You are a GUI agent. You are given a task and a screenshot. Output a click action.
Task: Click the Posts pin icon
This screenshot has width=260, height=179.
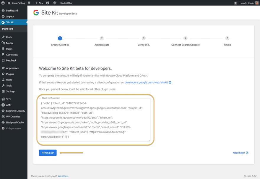pyautogui.click(x=3, y=37)
